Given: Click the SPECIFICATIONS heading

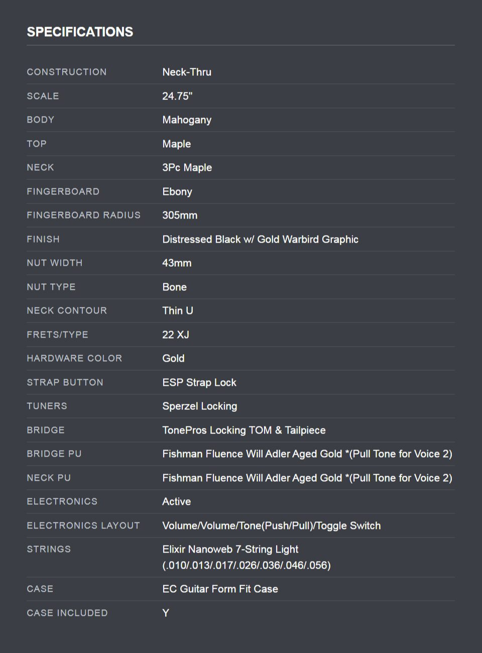Looking at the screenshot, I should click(x=80, y=32).
